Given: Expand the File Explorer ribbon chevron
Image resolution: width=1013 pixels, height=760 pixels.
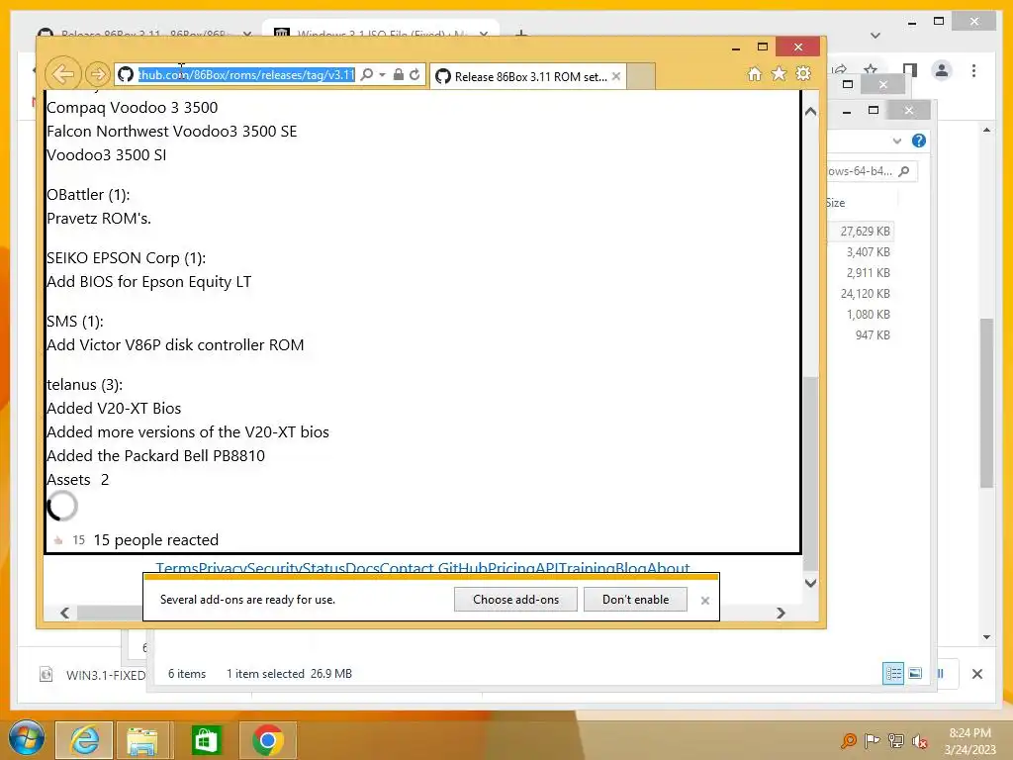Looking at the screenshot, I should (x=896, y=141).
